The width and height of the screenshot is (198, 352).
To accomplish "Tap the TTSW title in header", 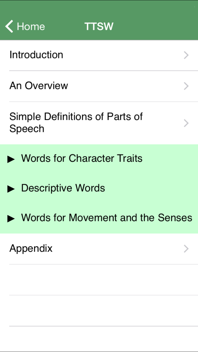I will coord(99,27).
